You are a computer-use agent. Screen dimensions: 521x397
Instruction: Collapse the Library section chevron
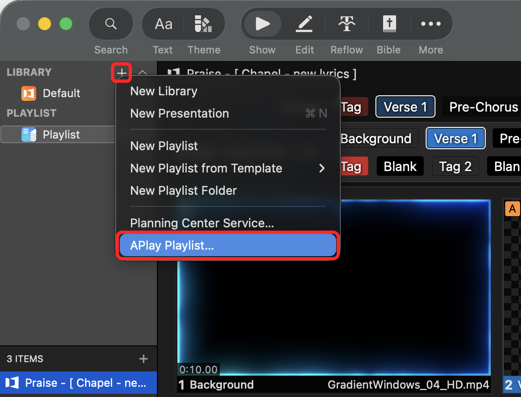[x=143, y=72]
